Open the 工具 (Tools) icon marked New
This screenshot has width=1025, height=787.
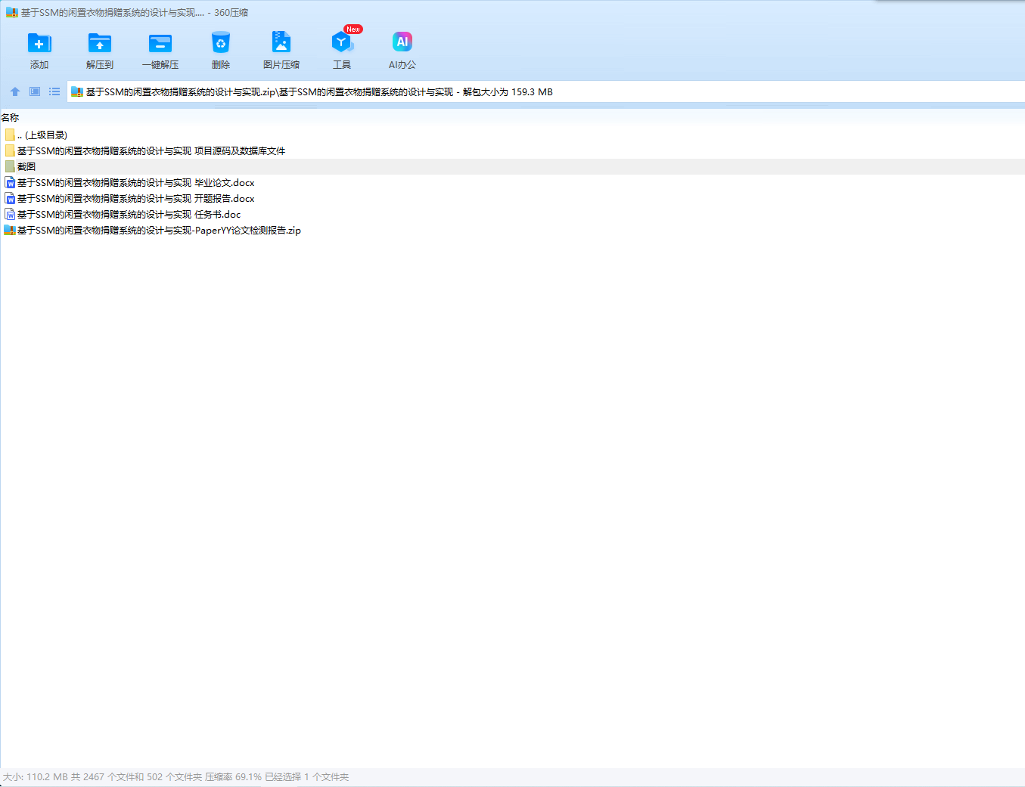click(342, 42)
